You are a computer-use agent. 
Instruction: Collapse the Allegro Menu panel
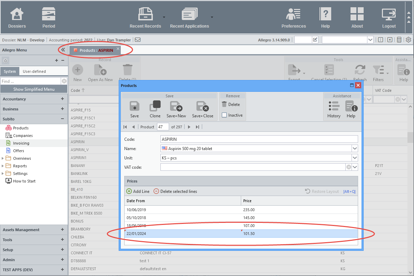63,50
